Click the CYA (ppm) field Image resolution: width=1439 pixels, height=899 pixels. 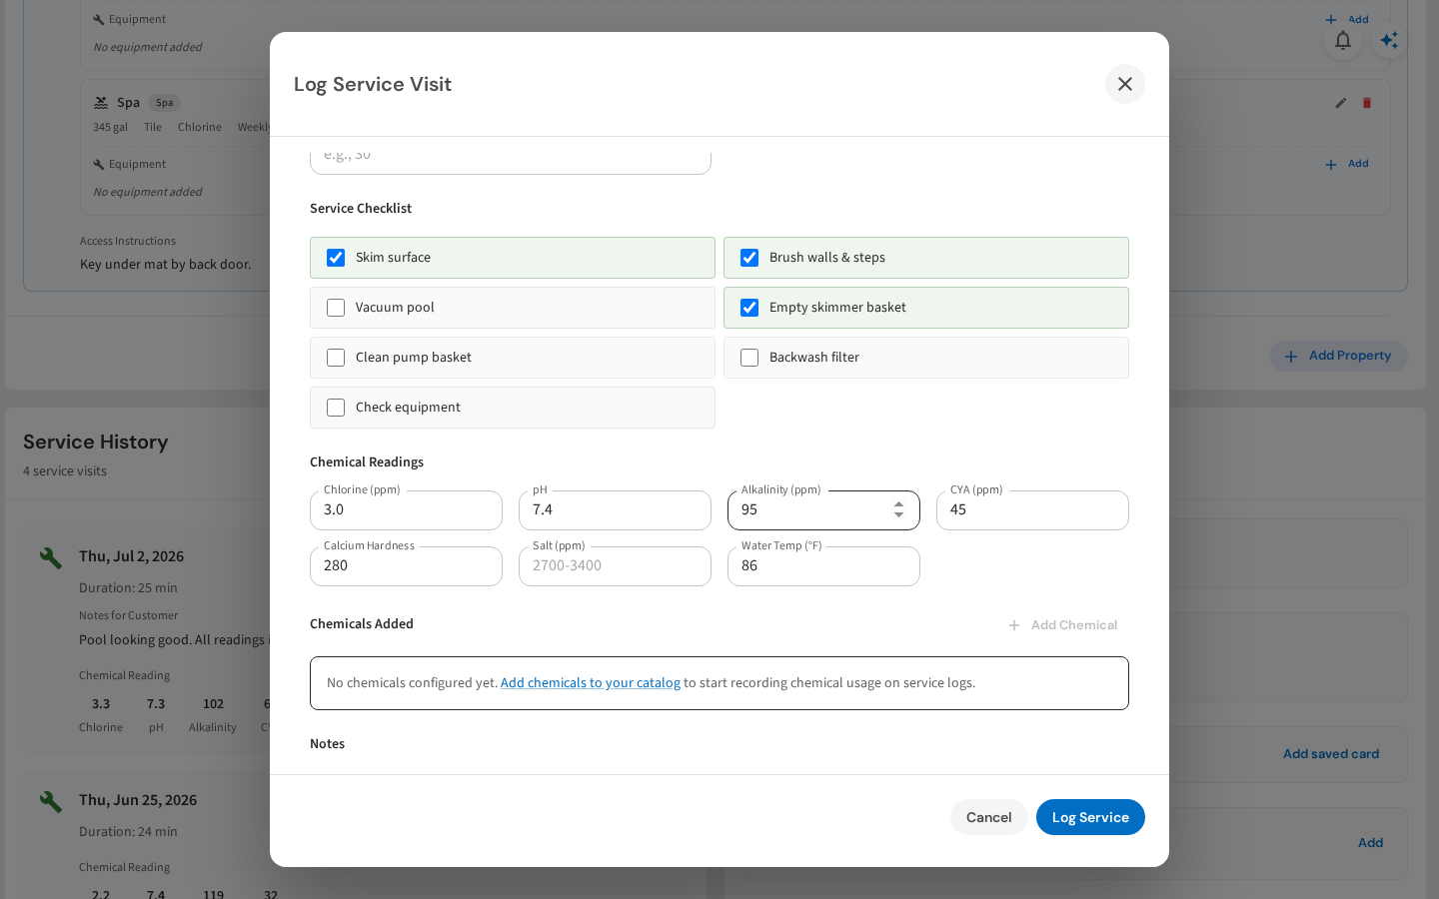(1032, 510)
